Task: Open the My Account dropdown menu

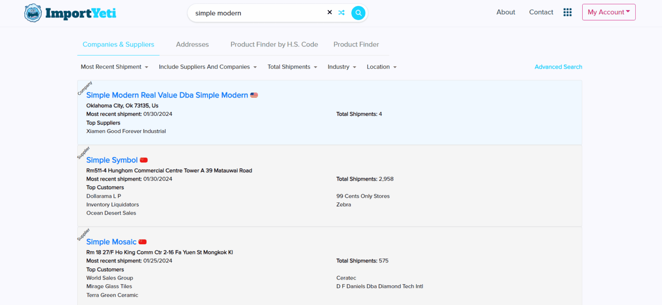Action: pos(609,12)
